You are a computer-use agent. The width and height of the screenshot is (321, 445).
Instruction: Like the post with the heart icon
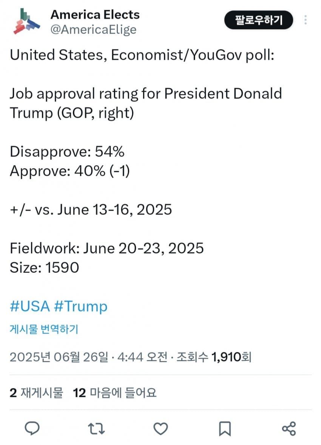[160, 428]
